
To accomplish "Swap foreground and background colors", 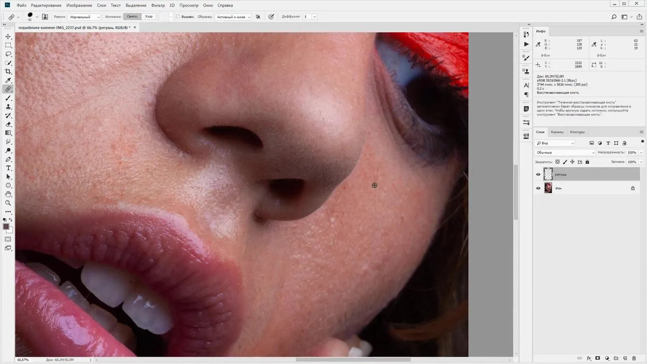I will point(11,220).
